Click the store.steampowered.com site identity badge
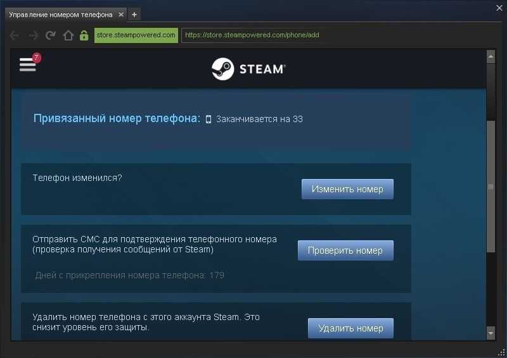507x358 pixels. pos(136,35)
